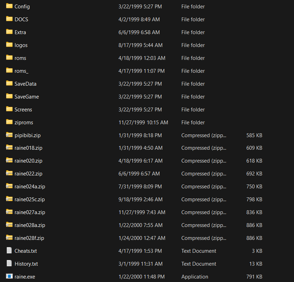Select the Extra folder name

(x=20, y=32)
